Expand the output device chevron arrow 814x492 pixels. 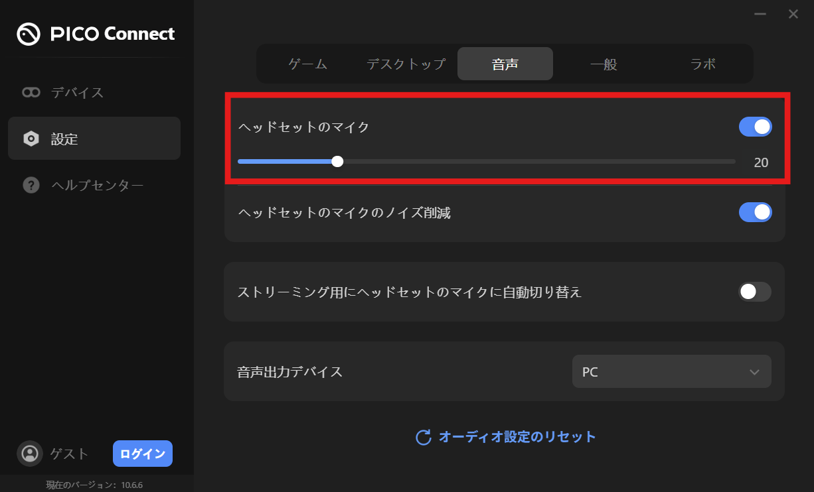(754, 372)
